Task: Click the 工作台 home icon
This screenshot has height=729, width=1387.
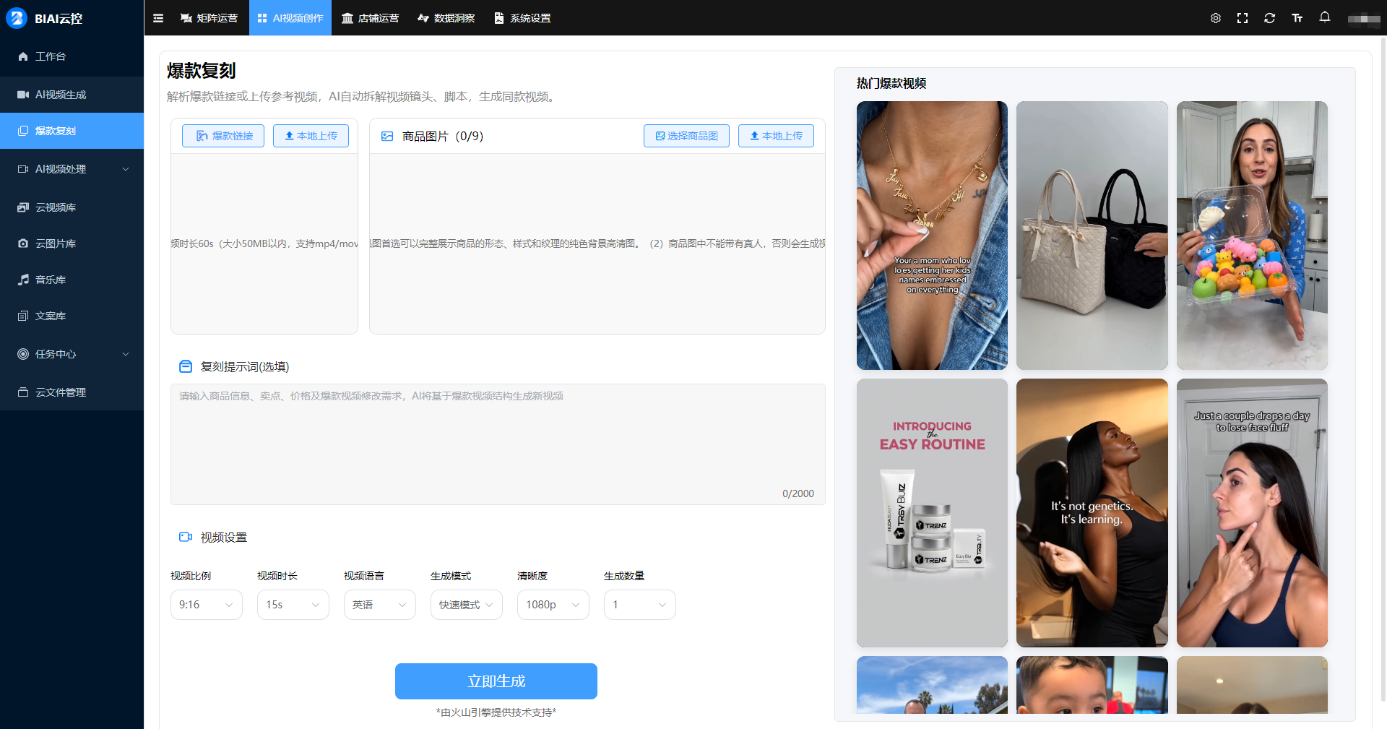Action: tap(23, 56)
